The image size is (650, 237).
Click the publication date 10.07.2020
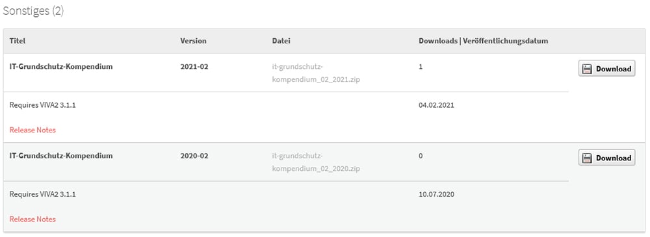437,194
